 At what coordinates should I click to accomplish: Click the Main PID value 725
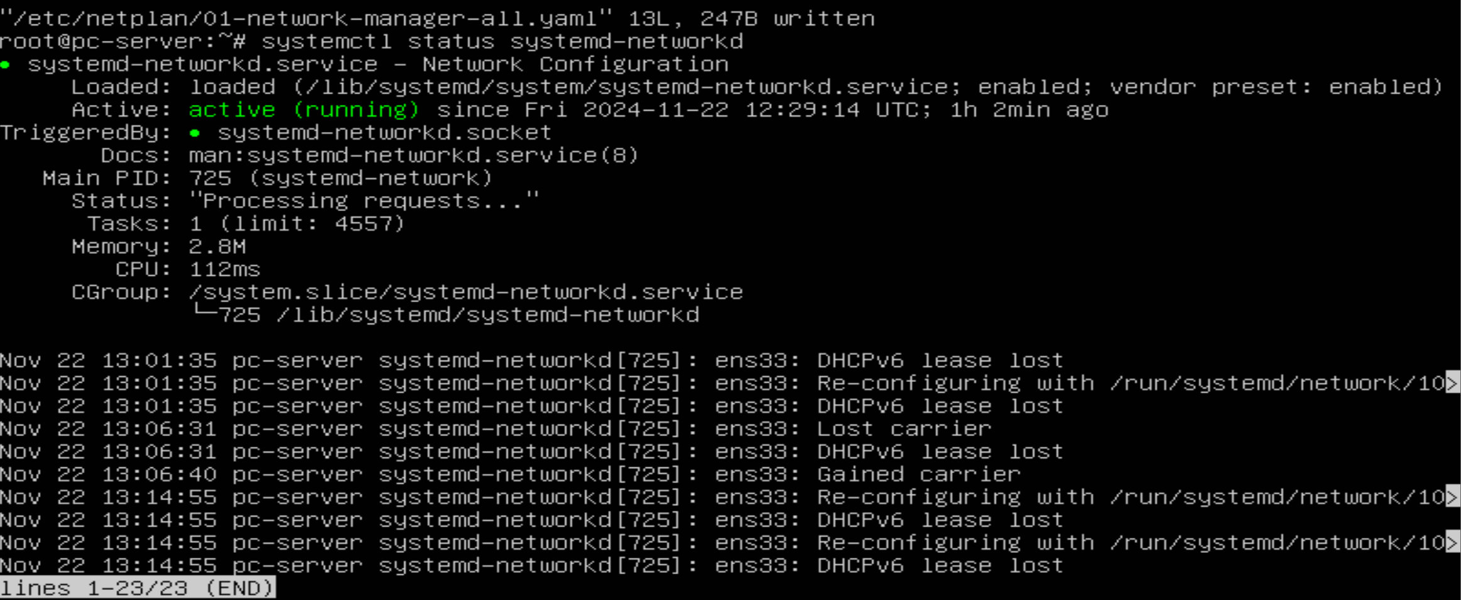pos(210,178)
